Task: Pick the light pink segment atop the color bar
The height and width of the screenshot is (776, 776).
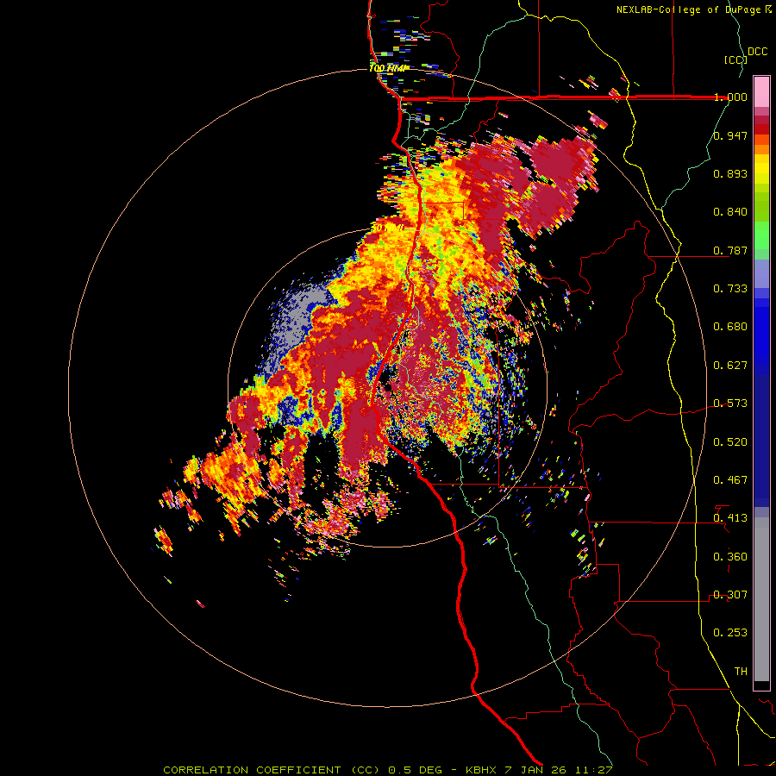Action: 761,91
